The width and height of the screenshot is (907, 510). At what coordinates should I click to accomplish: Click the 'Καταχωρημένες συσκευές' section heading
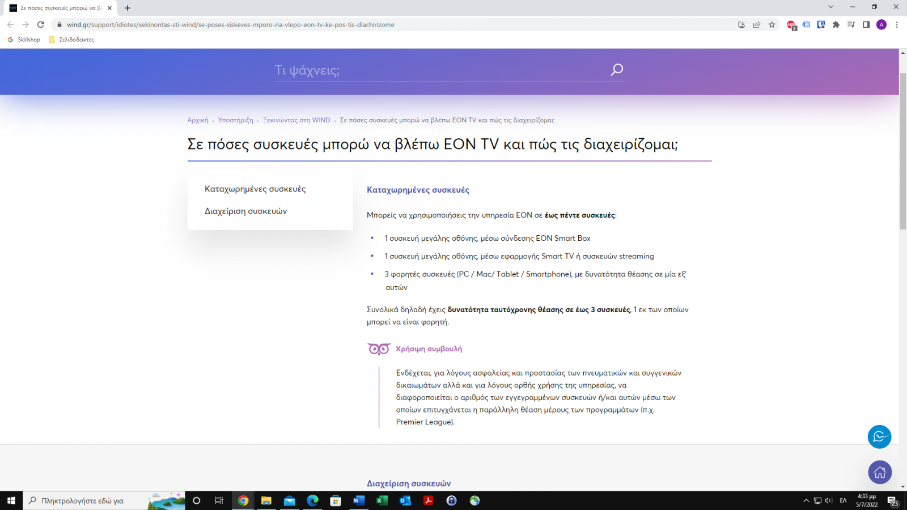tap(418, 190)
